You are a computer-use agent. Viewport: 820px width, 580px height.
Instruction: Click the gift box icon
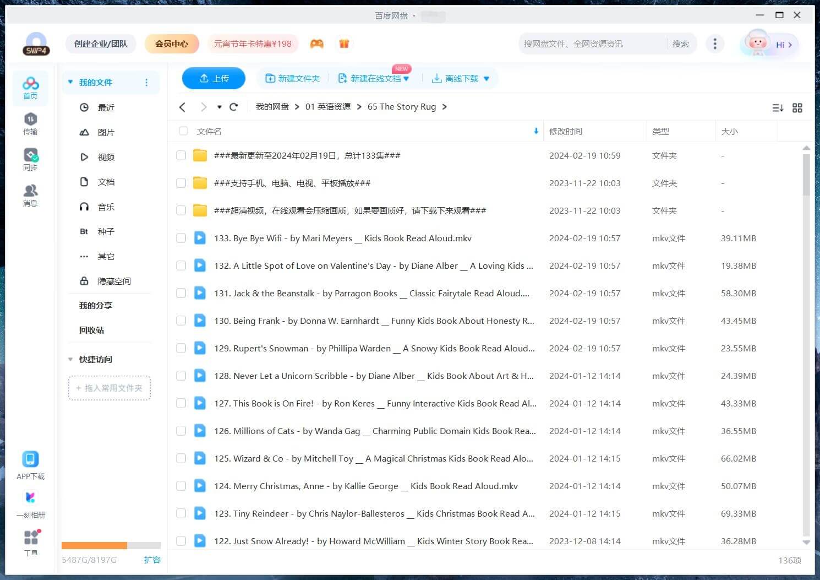pos(344,44)
